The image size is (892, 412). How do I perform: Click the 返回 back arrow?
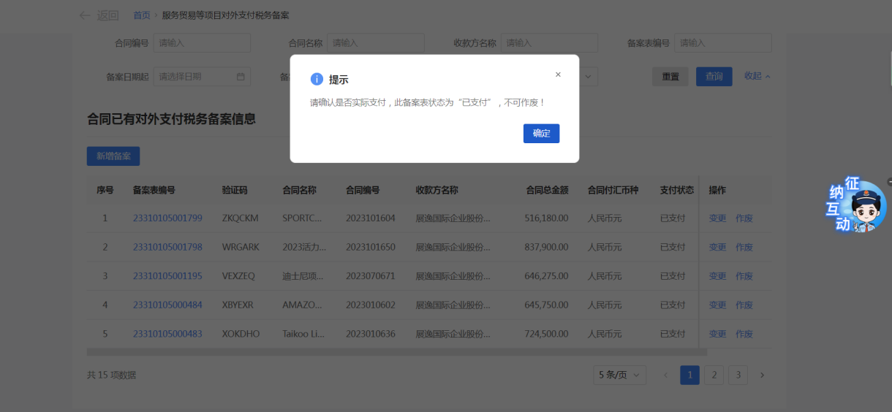(x=86, y=15)
